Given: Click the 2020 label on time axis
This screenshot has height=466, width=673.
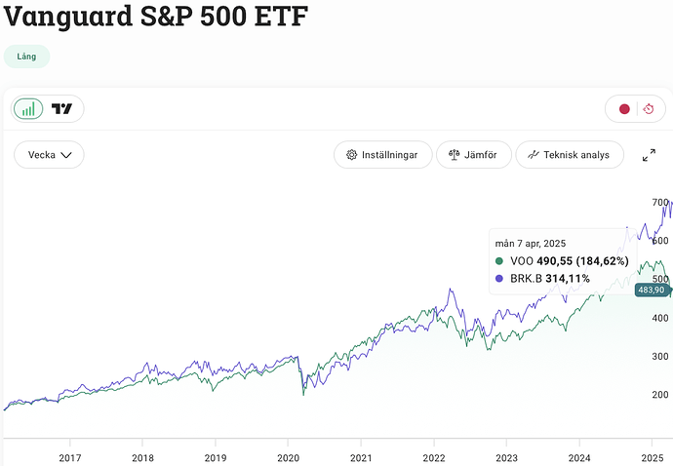Looking at the screenshot, I should [x=288, y=456].
